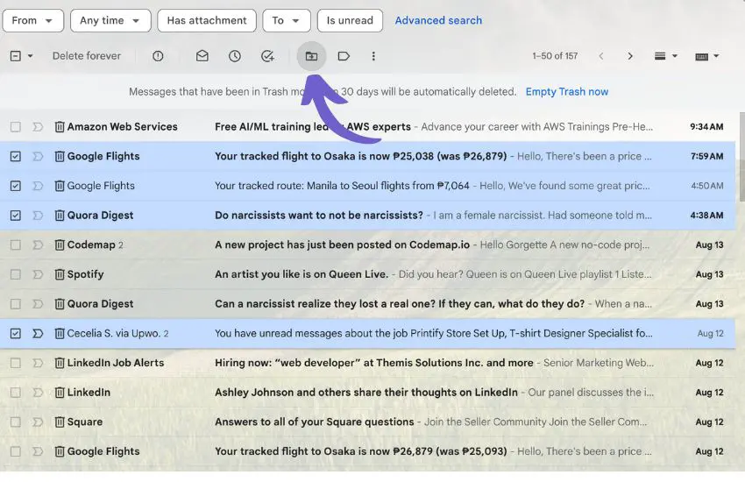Open the To filter dropdown
Viewport: 745px width, 482px height.
click(286, 20)
